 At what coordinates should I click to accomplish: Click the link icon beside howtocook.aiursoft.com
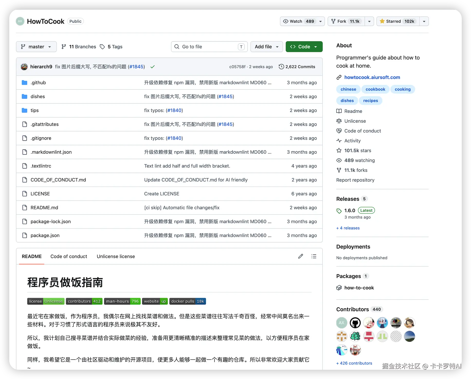coord(339,77)
